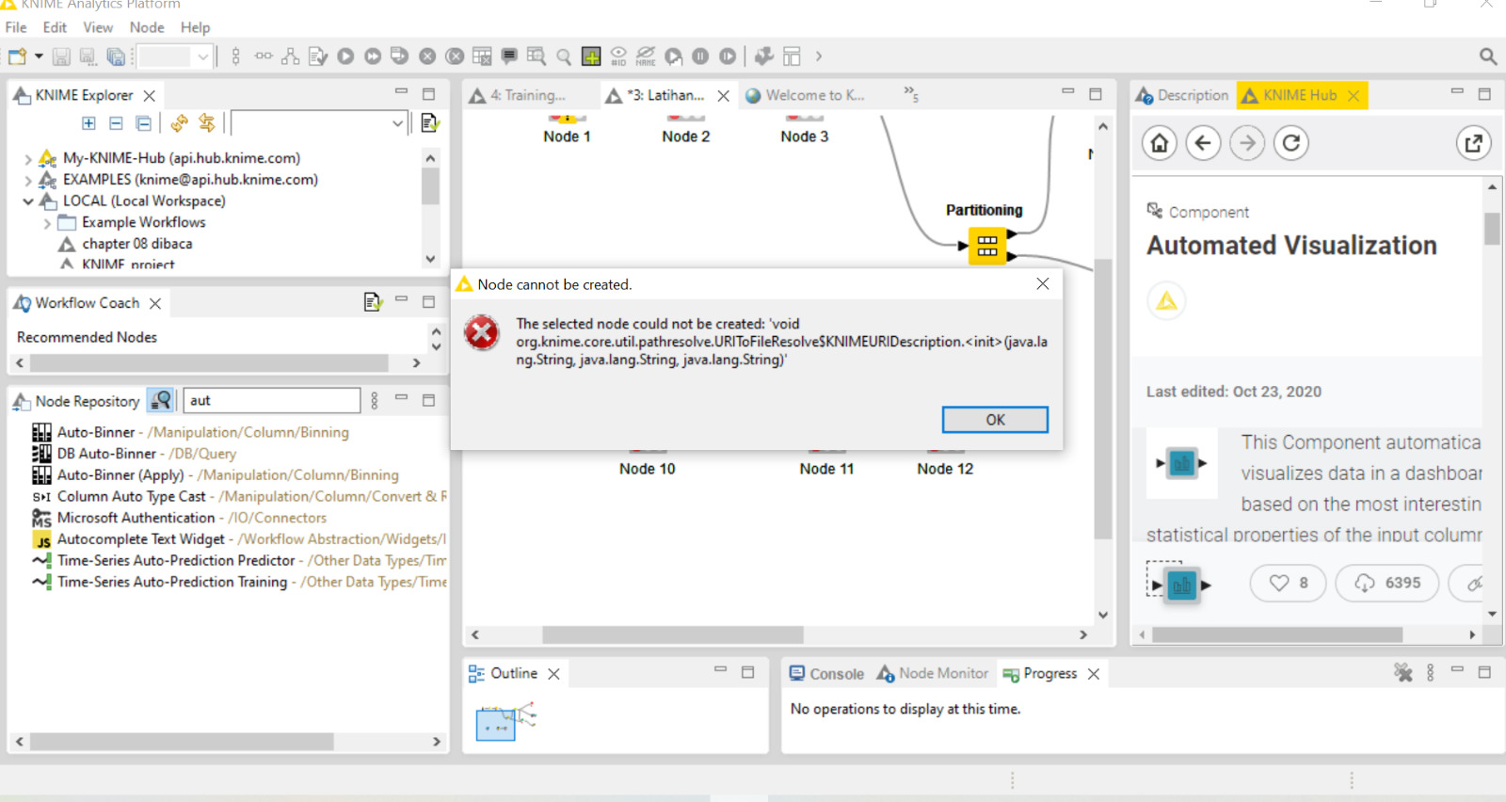Viewport: 1506px width, 802px height.
Task: Click the green plus grid icon
Action: [591, 56]
